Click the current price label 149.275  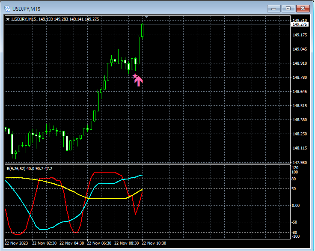click(x=300, y=24)
